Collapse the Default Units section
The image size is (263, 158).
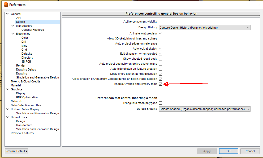[x=7, y=117]
